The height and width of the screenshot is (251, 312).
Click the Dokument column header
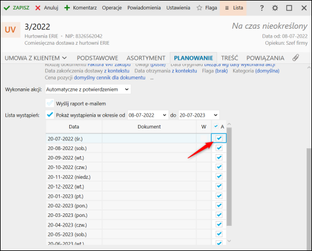click(149, 127)
